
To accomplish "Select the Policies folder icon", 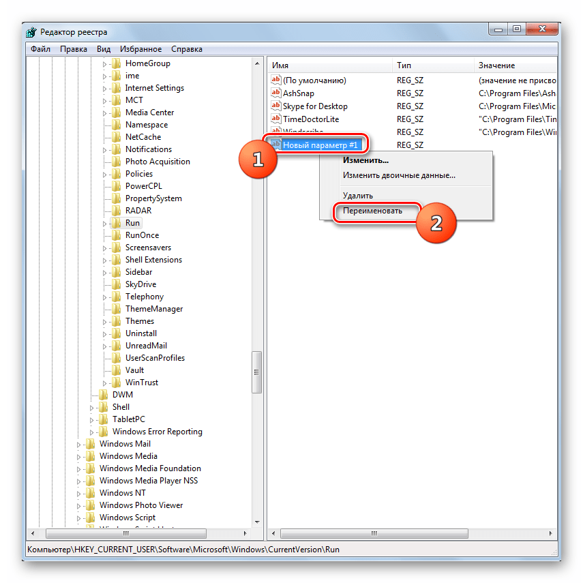I will [x=117, y=174].
